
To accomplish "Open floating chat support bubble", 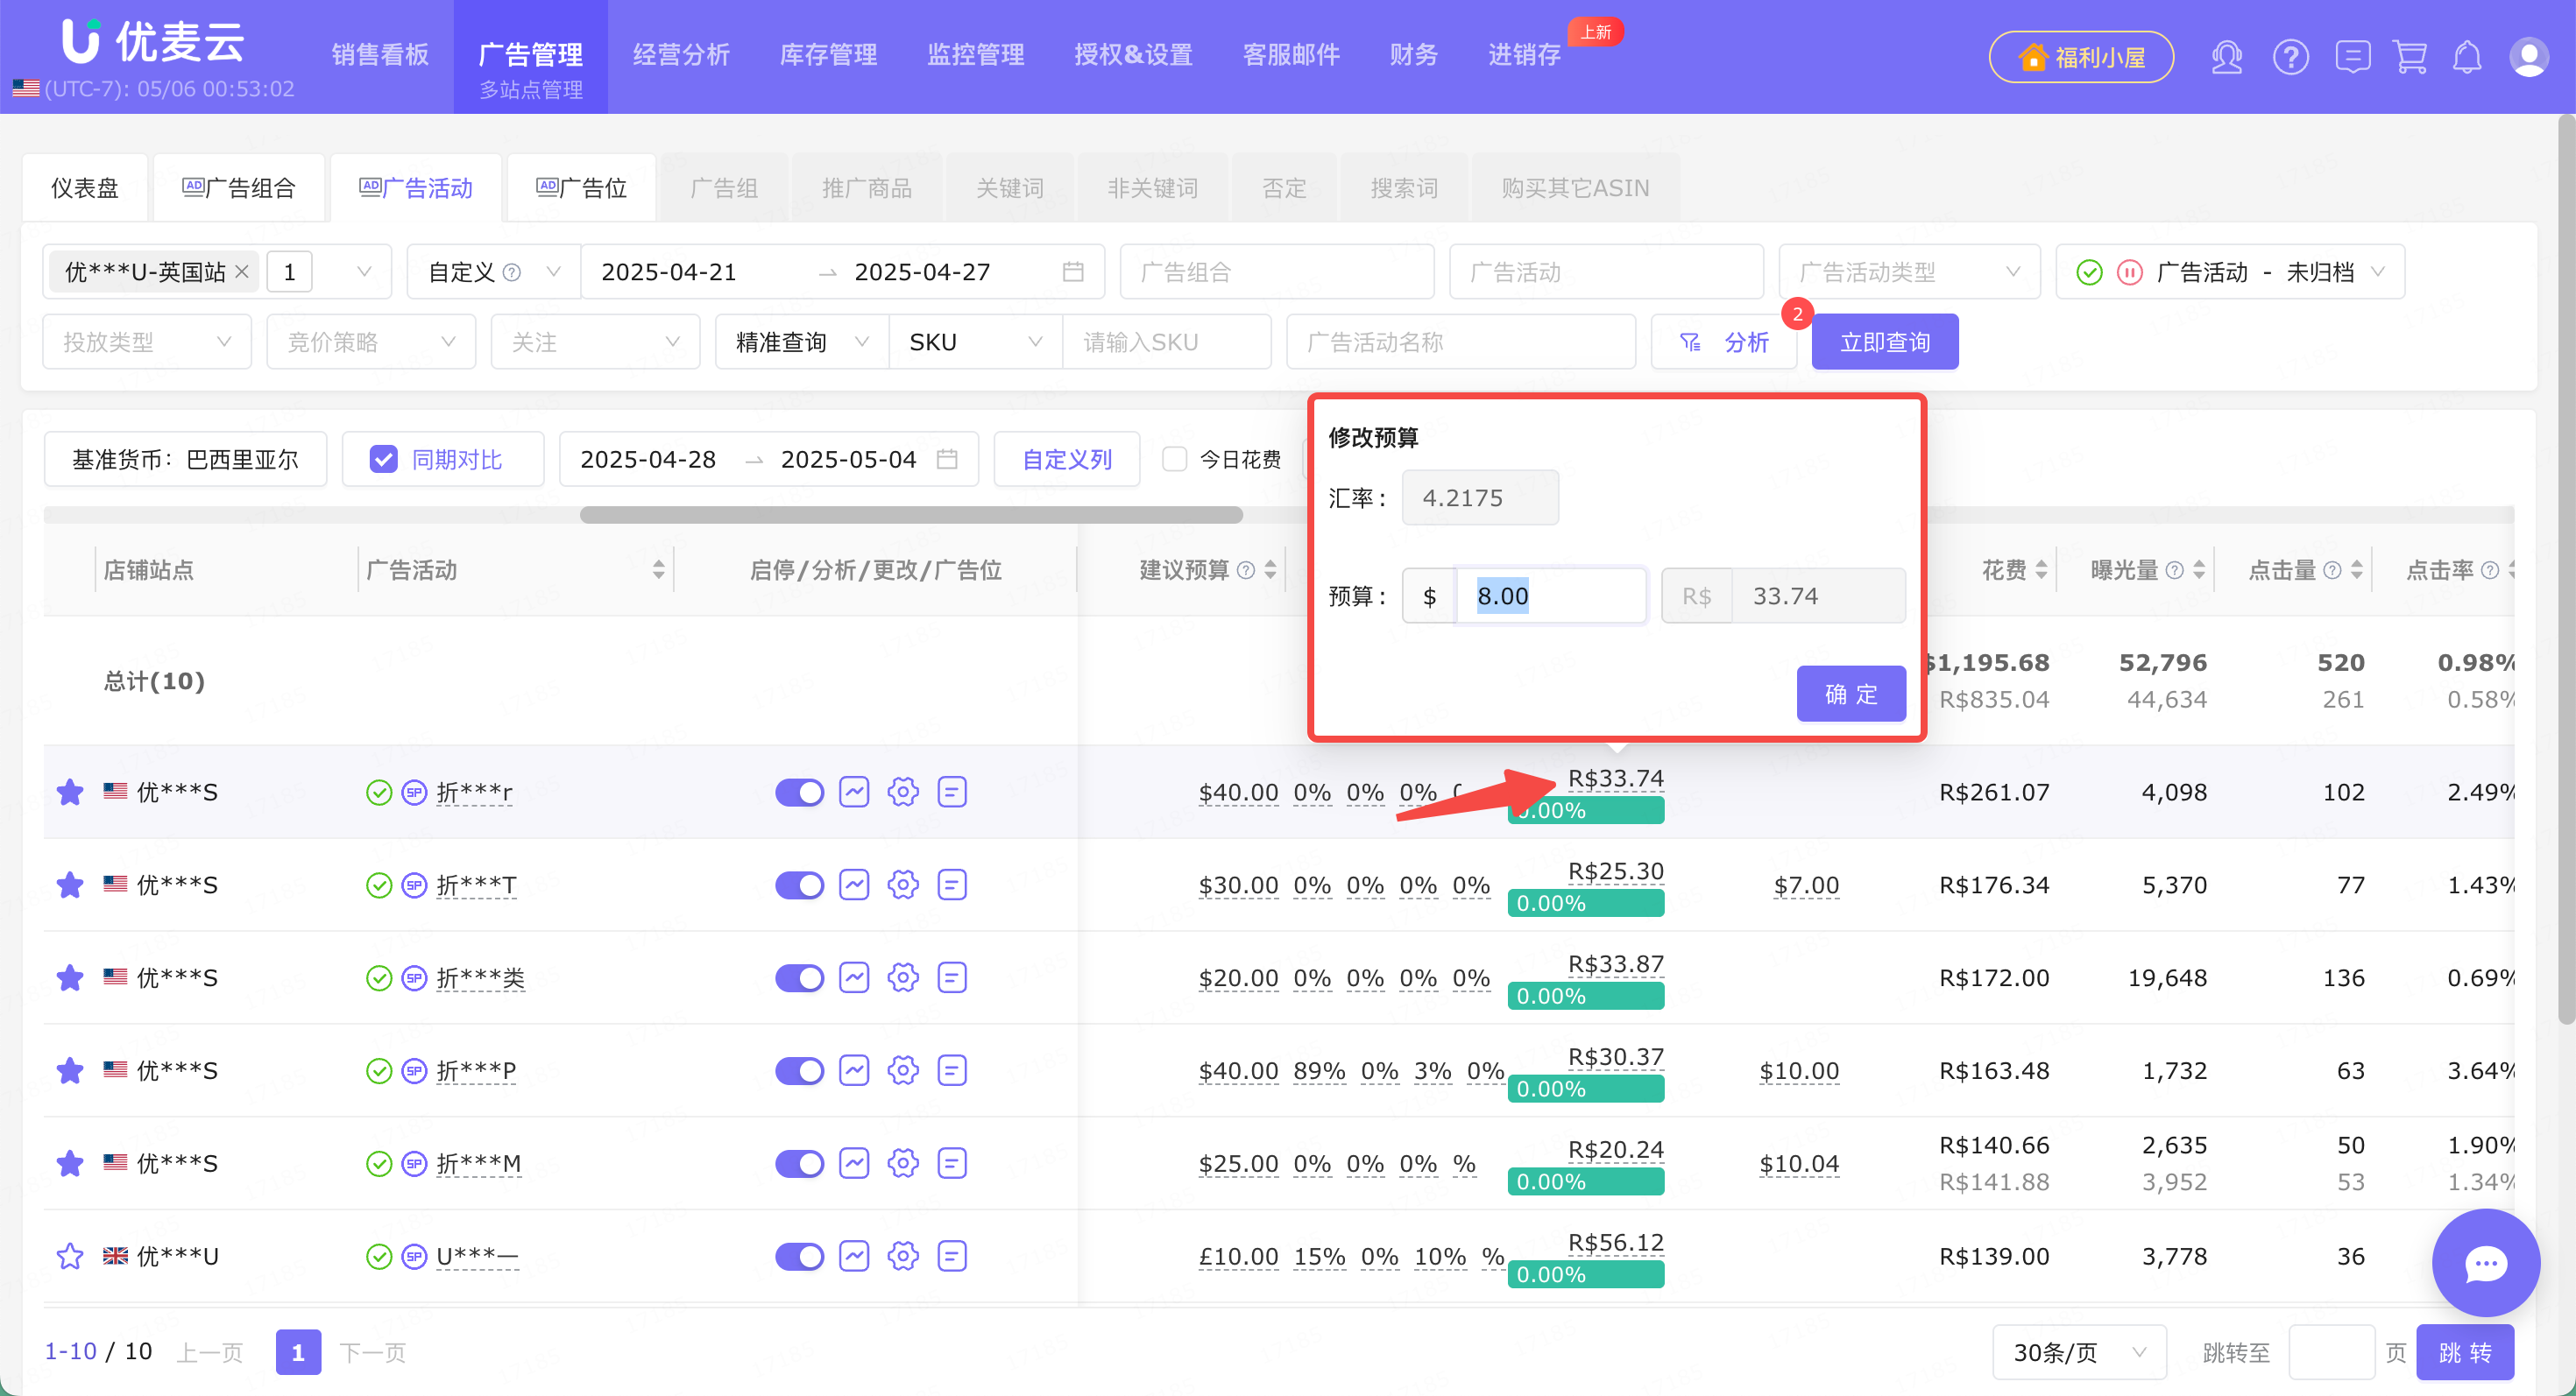I will (x=2486, y=1263).
